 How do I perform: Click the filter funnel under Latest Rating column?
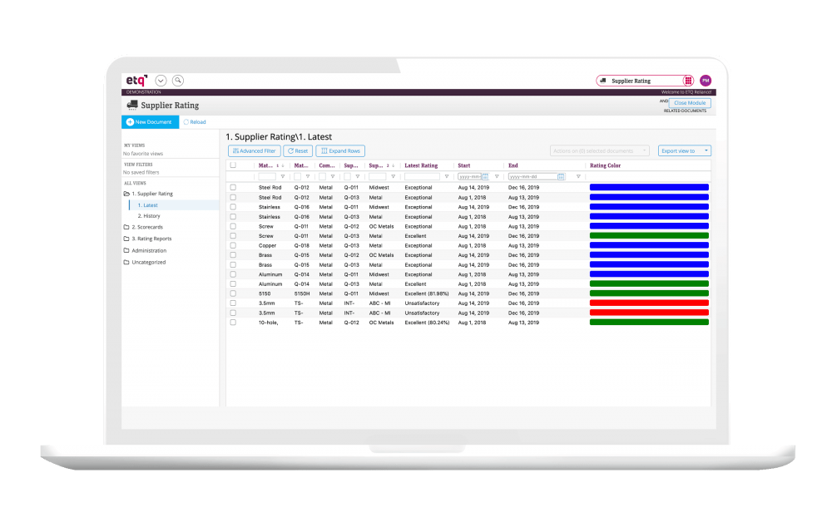(x=446, y=176)
